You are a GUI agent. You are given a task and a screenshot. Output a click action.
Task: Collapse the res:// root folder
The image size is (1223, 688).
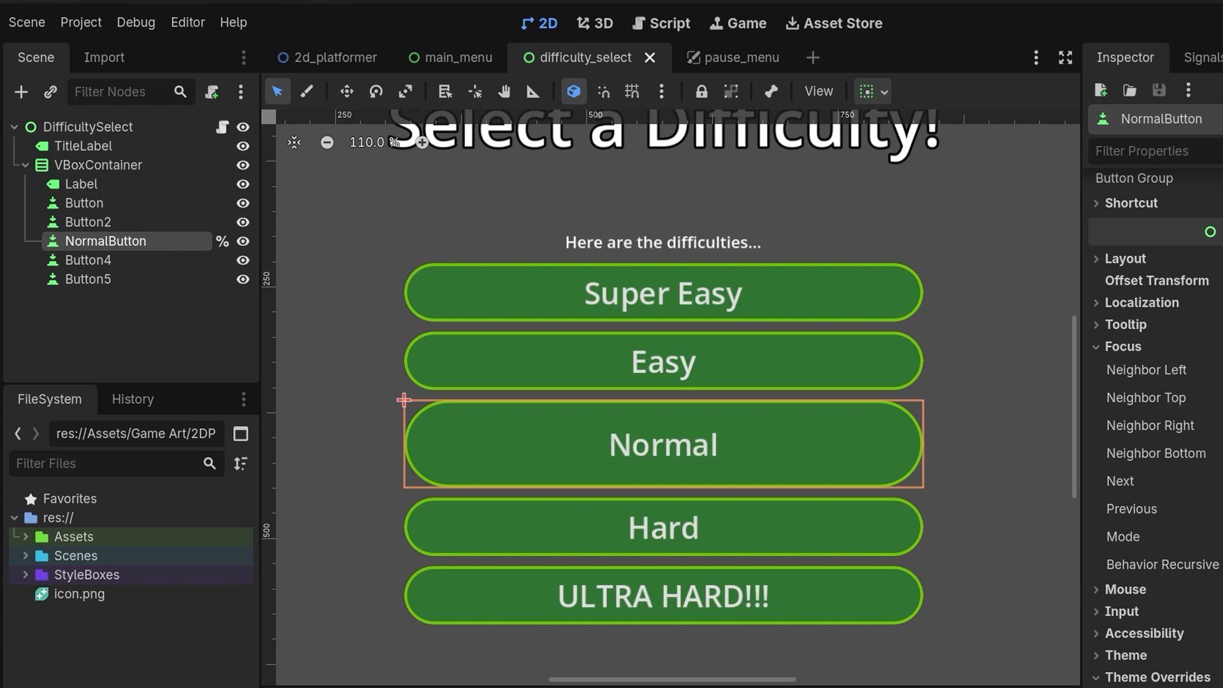[x=15, y=518]
